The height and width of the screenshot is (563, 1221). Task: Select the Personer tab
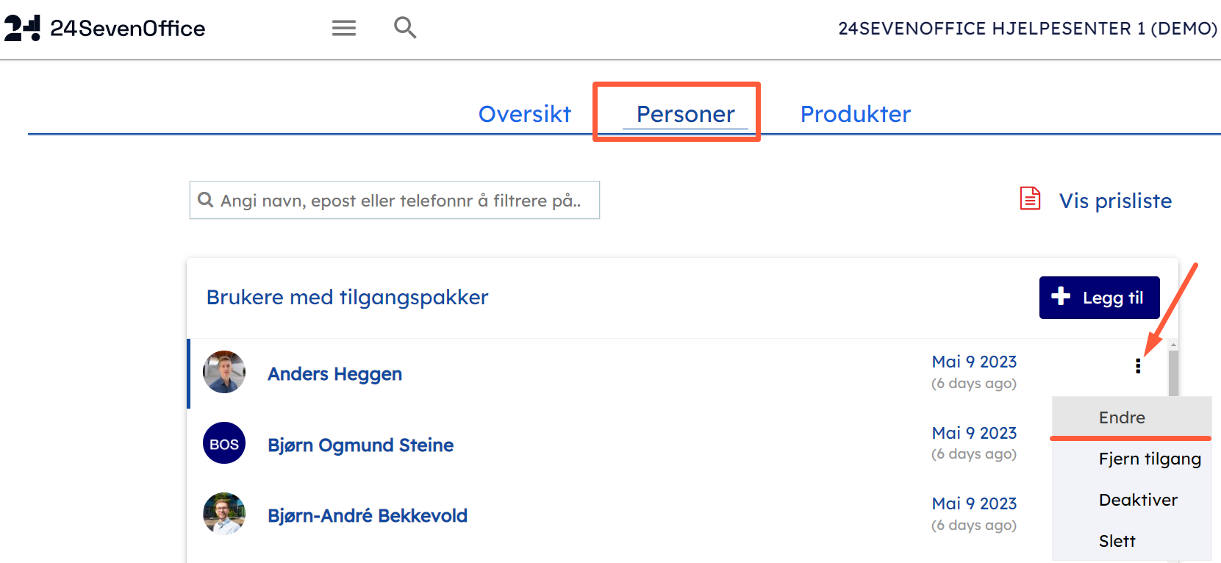[x=685, y=114]
